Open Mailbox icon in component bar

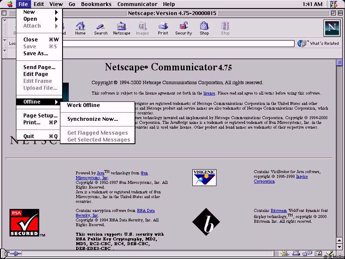[x=295, y=253]
